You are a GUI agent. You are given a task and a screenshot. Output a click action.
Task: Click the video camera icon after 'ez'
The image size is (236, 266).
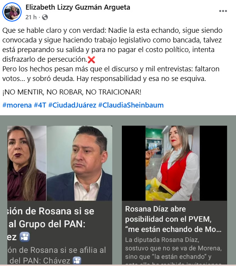pos(25,237)
